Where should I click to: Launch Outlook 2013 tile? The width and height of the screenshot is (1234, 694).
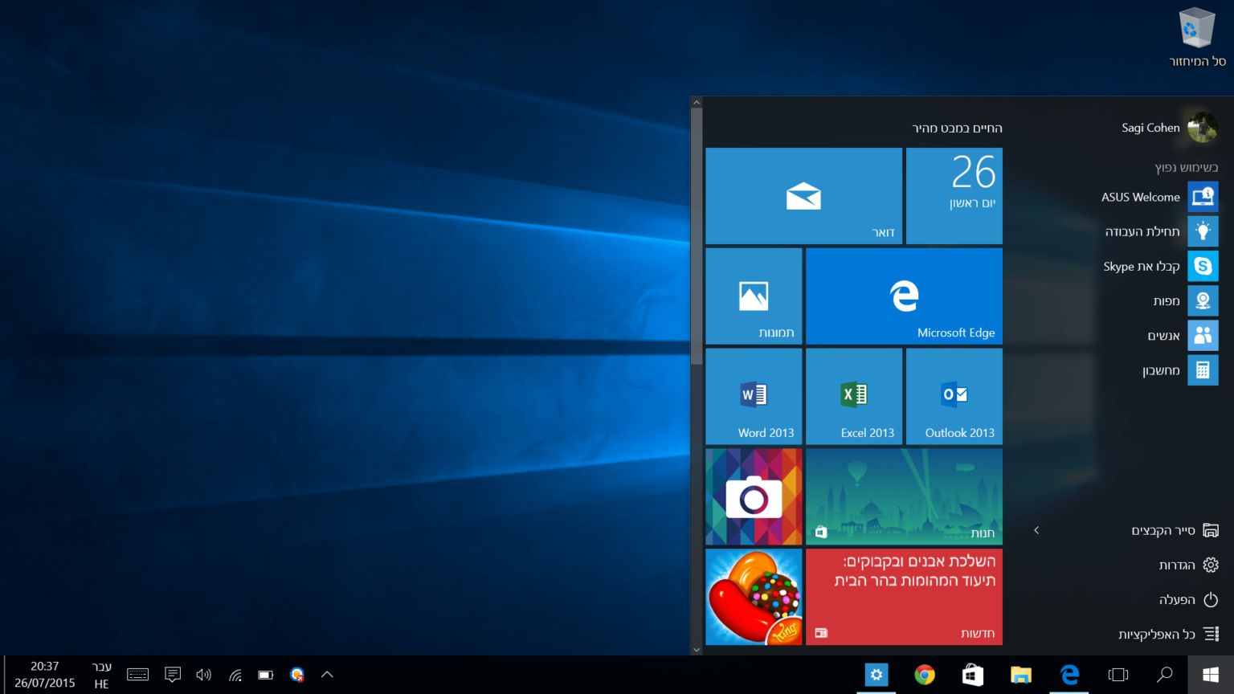[x=954, y=396]
